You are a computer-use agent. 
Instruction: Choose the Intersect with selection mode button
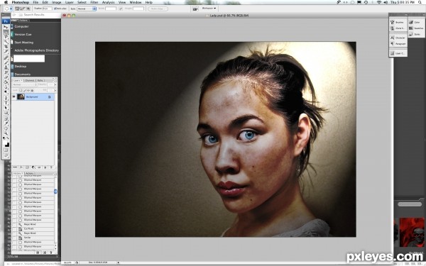[x=28, y=9]
